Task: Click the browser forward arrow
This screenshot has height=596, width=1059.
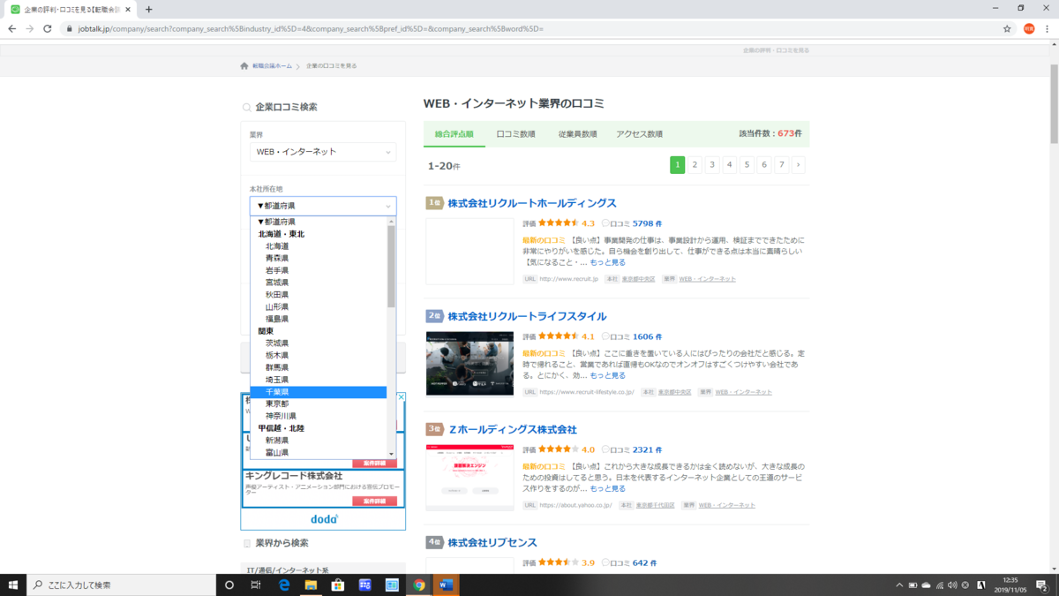Action: [31, 28]
